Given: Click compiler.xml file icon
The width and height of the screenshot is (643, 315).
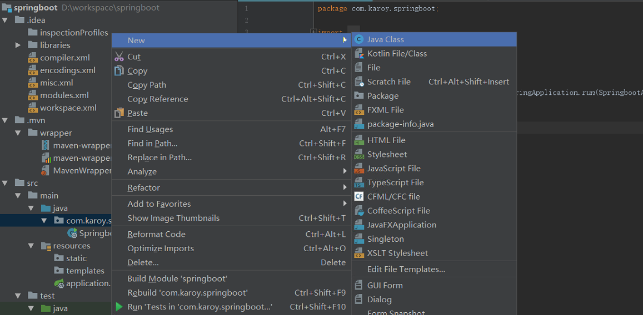Looking at the screenshot, I should 33,58.
